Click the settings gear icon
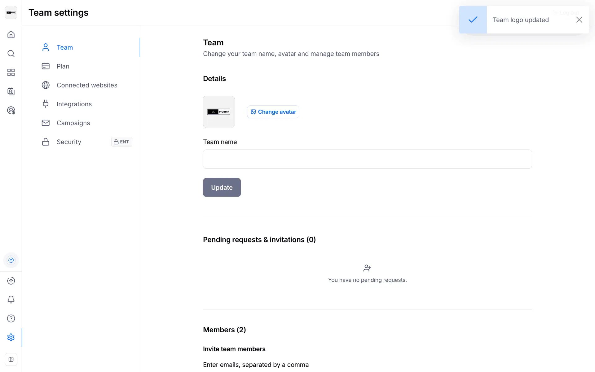The image size is (595, 372). pos(11,337)
